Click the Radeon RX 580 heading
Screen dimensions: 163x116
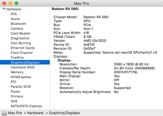pyautogui.click(x=65, y=9)
